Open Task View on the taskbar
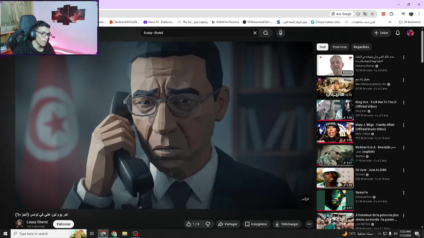 [x=92, y=234]
